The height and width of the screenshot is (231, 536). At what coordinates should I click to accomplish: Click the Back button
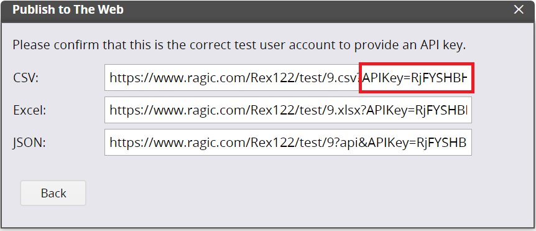point(53,193)
